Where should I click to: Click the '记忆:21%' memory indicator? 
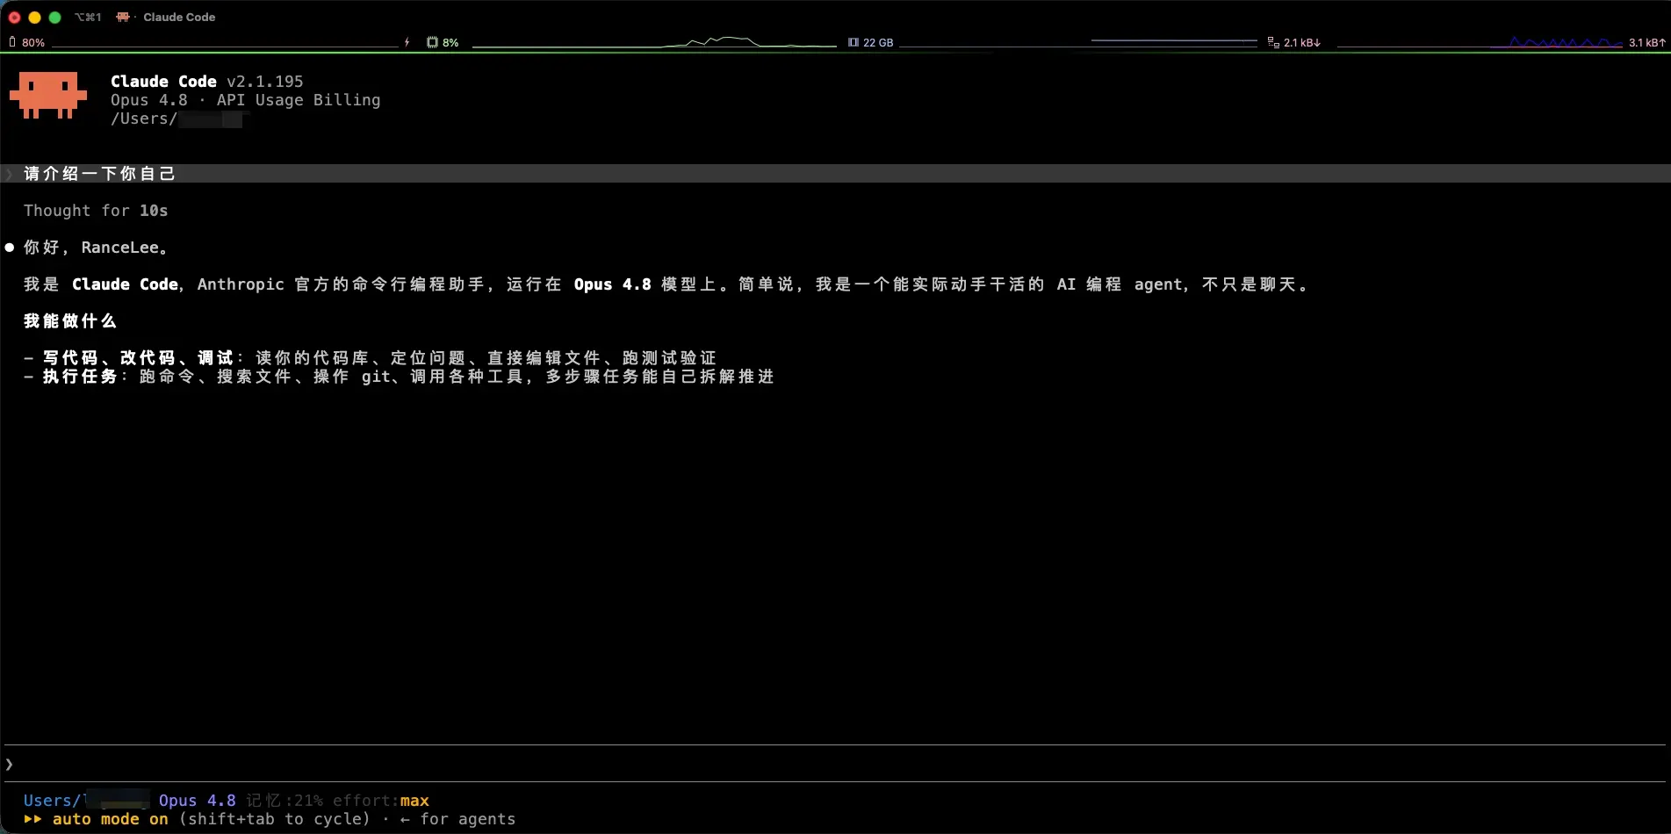point(285,801)
